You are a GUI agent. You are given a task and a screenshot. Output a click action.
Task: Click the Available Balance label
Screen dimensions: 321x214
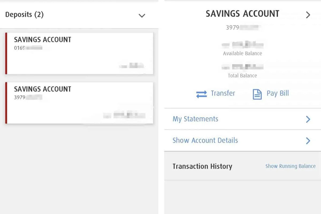(242, 53)
